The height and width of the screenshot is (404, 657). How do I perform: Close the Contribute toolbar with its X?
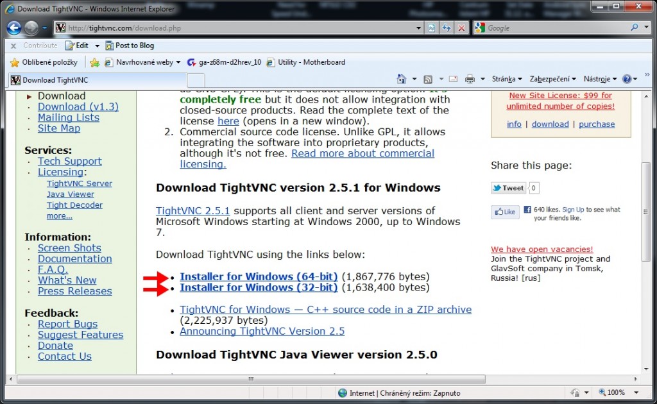pos(13,46)
